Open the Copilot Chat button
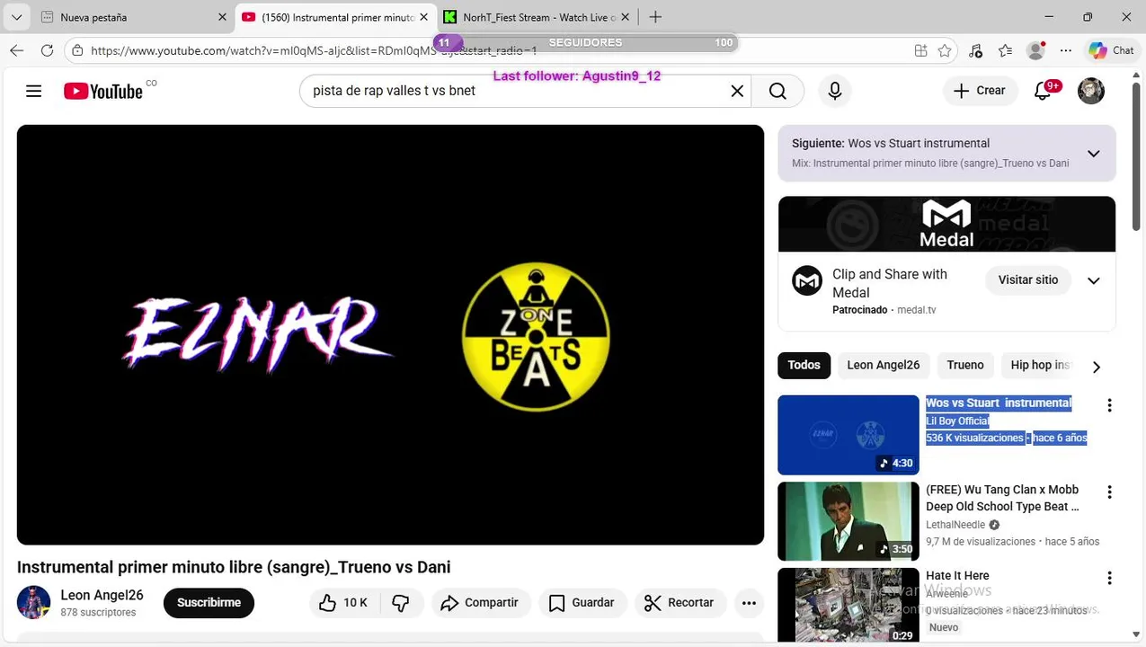Viewport: 1146px width, 647px height. (1112, 50)
